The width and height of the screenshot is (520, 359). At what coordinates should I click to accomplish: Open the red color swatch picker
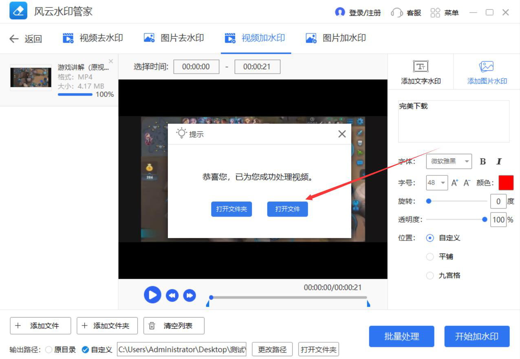pyautogui.click(x=506, y=183)
